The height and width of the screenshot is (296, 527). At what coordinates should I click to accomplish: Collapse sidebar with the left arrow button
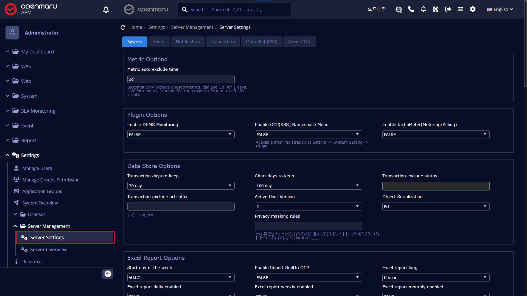tap(108, 274)
